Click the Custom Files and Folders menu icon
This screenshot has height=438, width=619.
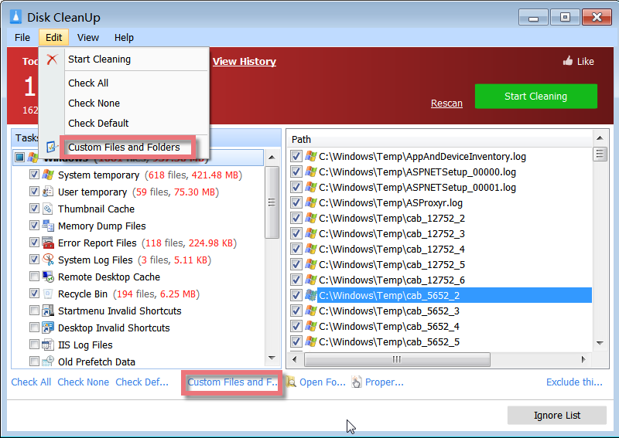tap(52, 147)
